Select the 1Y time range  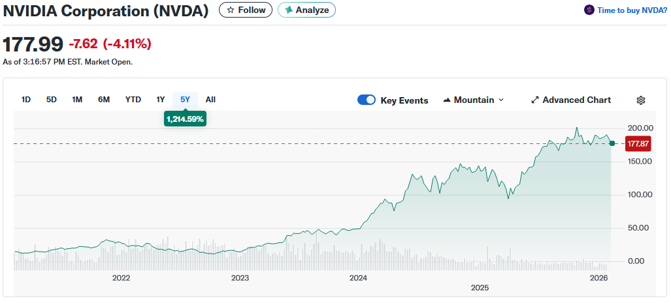(161, 100)
